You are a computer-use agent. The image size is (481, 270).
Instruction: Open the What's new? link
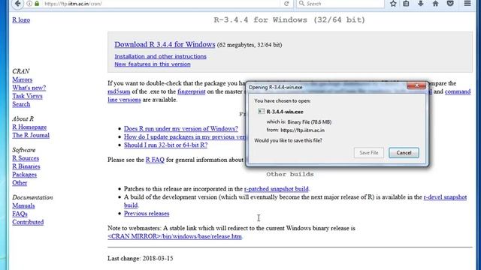[29, 88]
